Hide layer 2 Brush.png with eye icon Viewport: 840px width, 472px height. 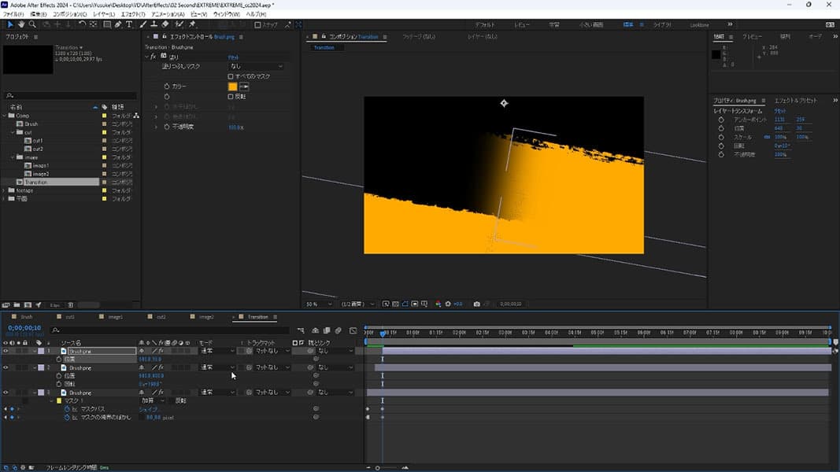6,367
